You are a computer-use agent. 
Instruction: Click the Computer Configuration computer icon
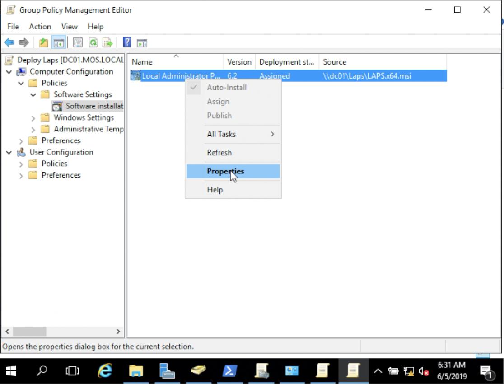(x=21, y=71)
